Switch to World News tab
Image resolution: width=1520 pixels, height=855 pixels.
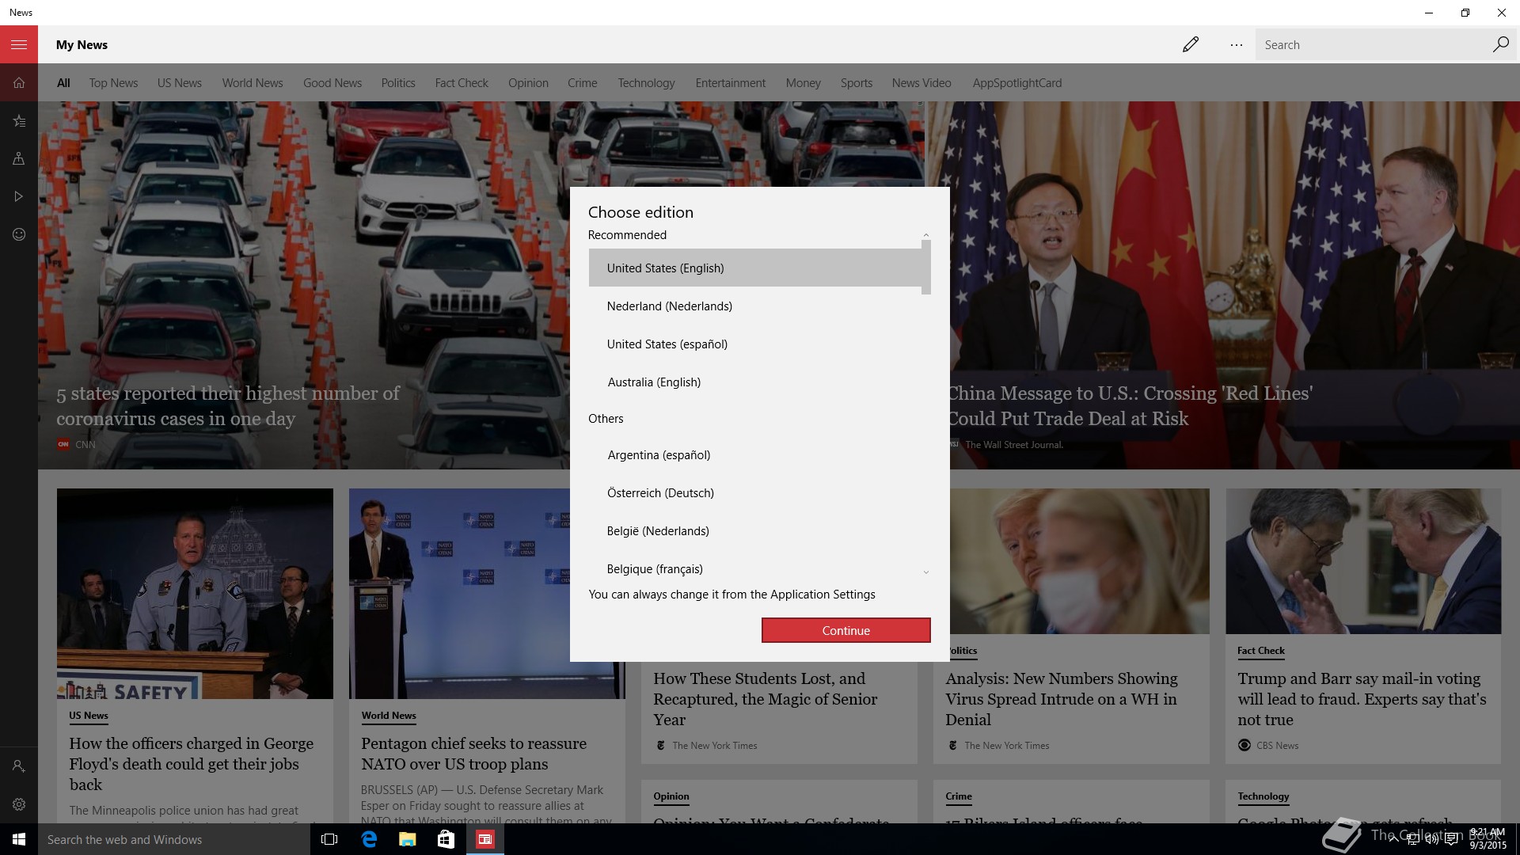[x=253, y=83]
